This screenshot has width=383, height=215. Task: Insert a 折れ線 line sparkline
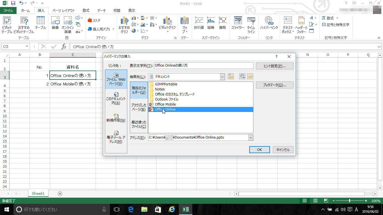199,24
